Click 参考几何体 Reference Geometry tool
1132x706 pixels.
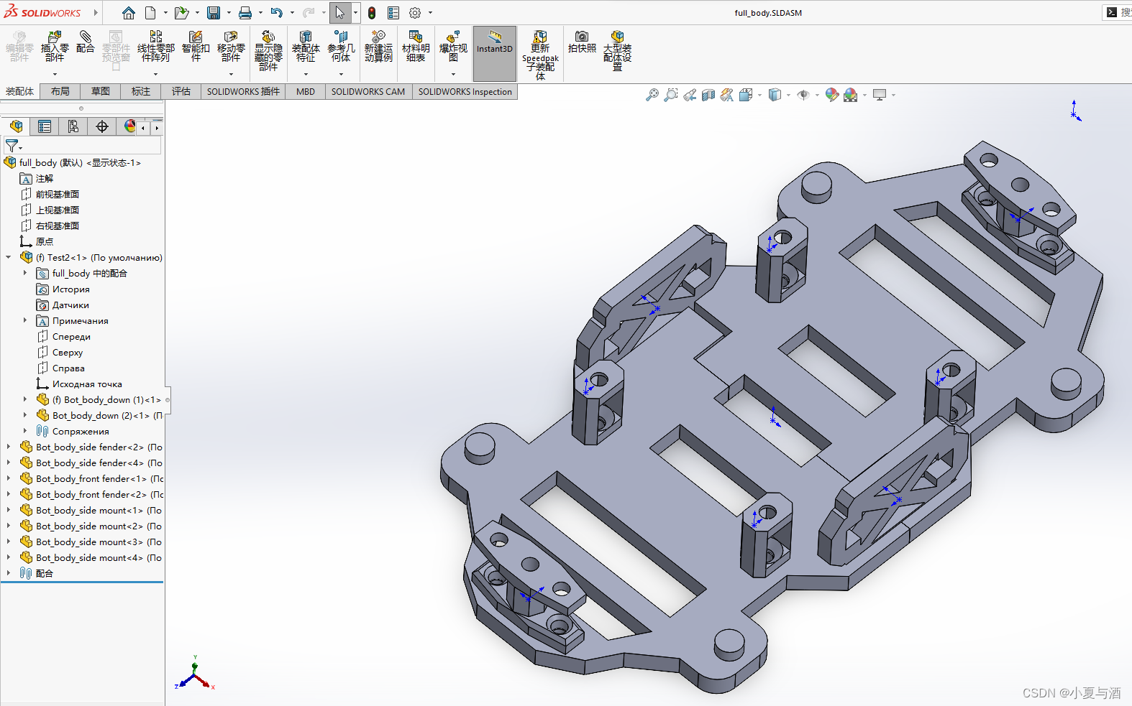click(341, 47)
